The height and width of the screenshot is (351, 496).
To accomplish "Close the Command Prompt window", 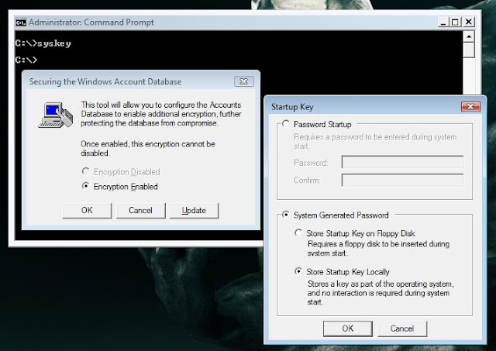I will [468, 22].
